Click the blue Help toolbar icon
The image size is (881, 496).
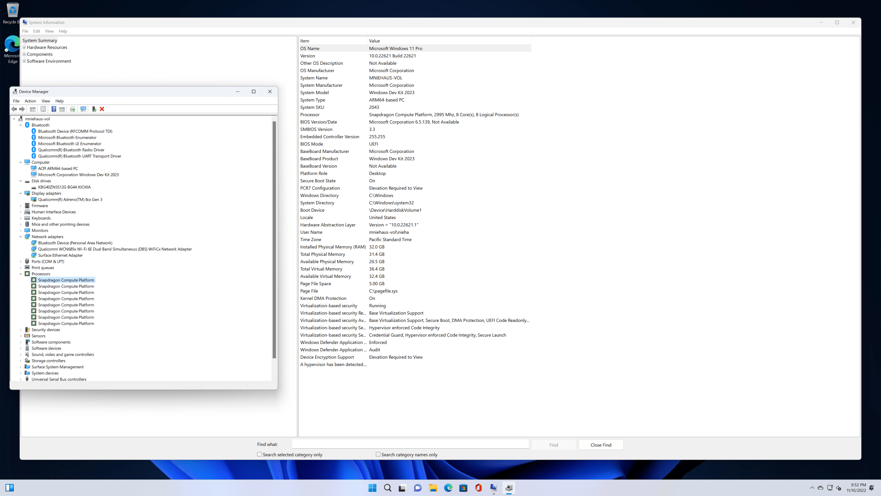(x=54, y=109)
